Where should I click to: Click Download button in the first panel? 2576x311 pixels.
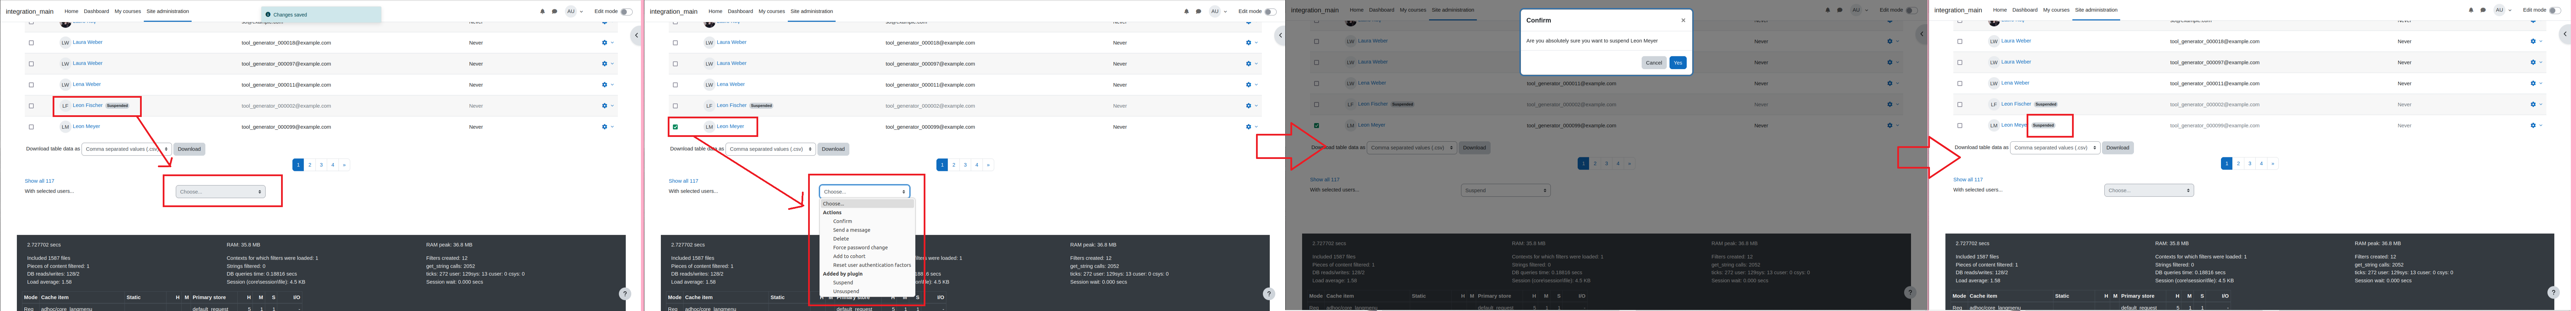point(189,149)
